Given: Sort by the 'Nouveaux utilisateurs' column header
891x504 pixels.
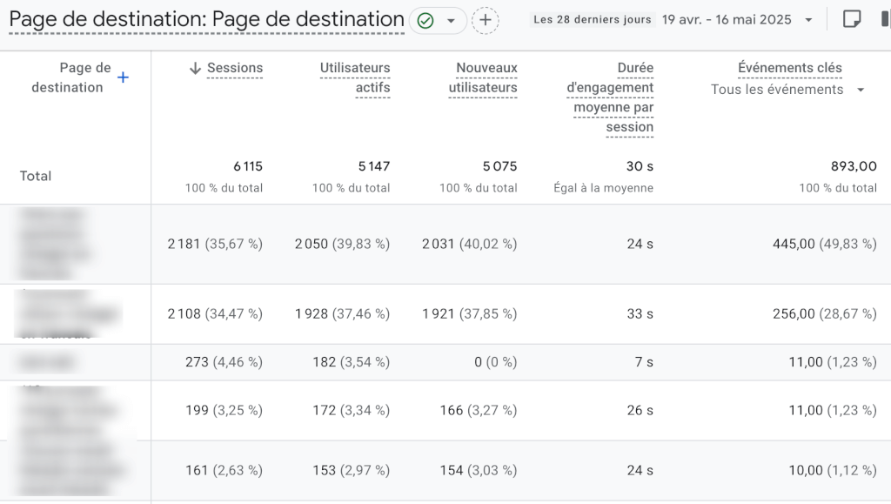Looking at the screenshot, I should point(483,77).
